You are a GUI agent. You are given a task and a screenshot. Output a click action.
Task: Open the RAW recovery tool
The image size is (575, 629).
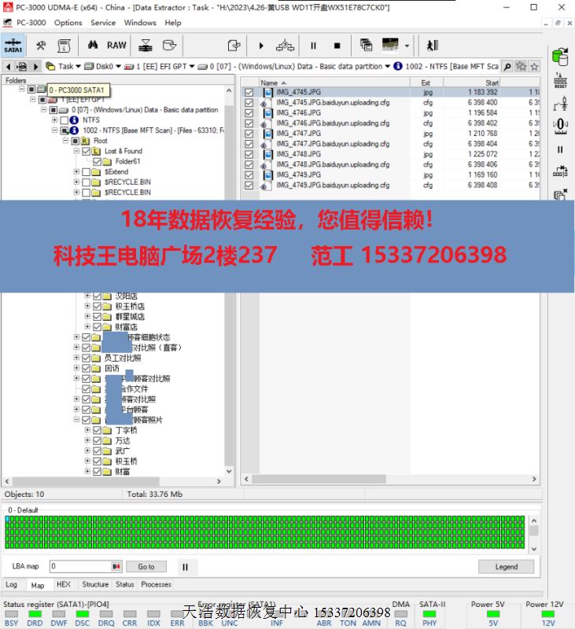click(116, 45)
